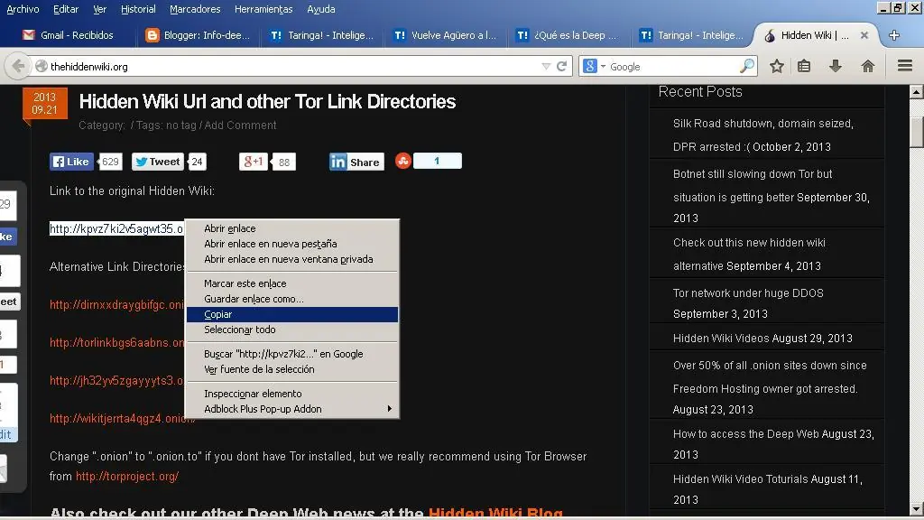Close the Hidden Wiki tab
Screen dimensions: 924x520
(864, 35)
